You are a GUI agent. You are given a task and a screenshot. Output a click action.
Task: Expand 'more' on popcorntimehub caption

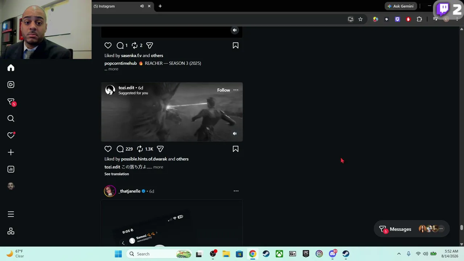113,69
